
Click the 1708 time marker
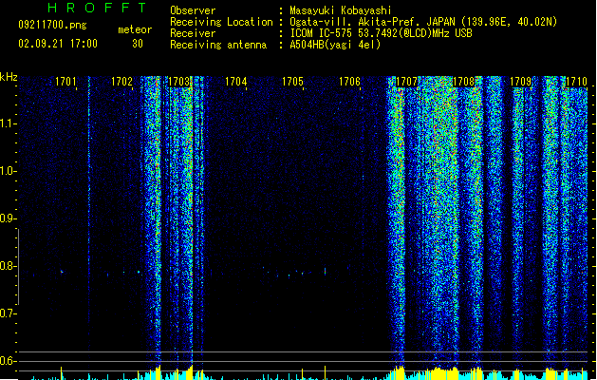tap(463, 82)
